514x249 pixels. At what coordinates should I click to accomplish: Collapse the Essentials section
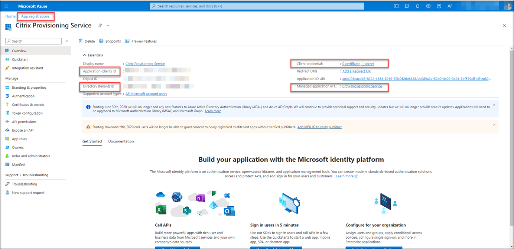pos(85,55)
